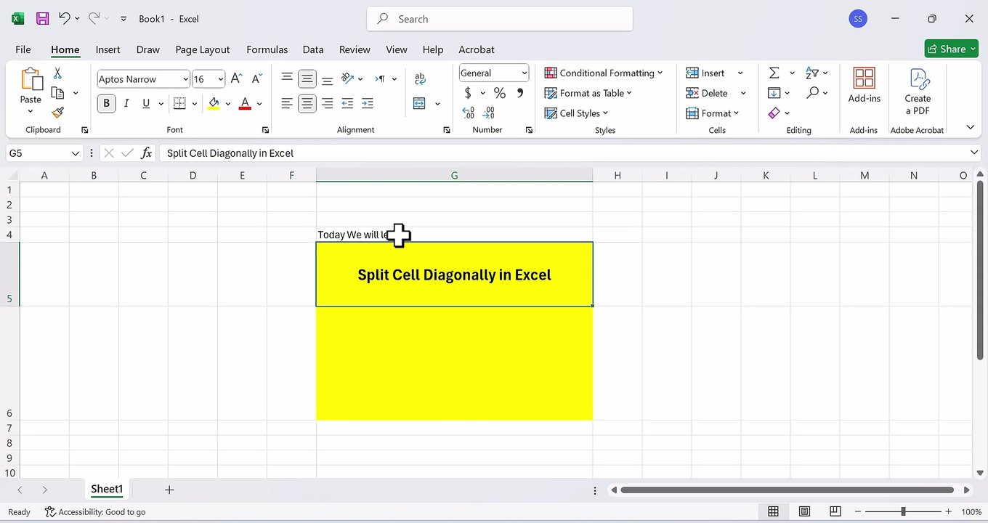This screenshot has width=988, height=523.
Task: Switch to Page Break Preview
Action: tap(835, 511)
